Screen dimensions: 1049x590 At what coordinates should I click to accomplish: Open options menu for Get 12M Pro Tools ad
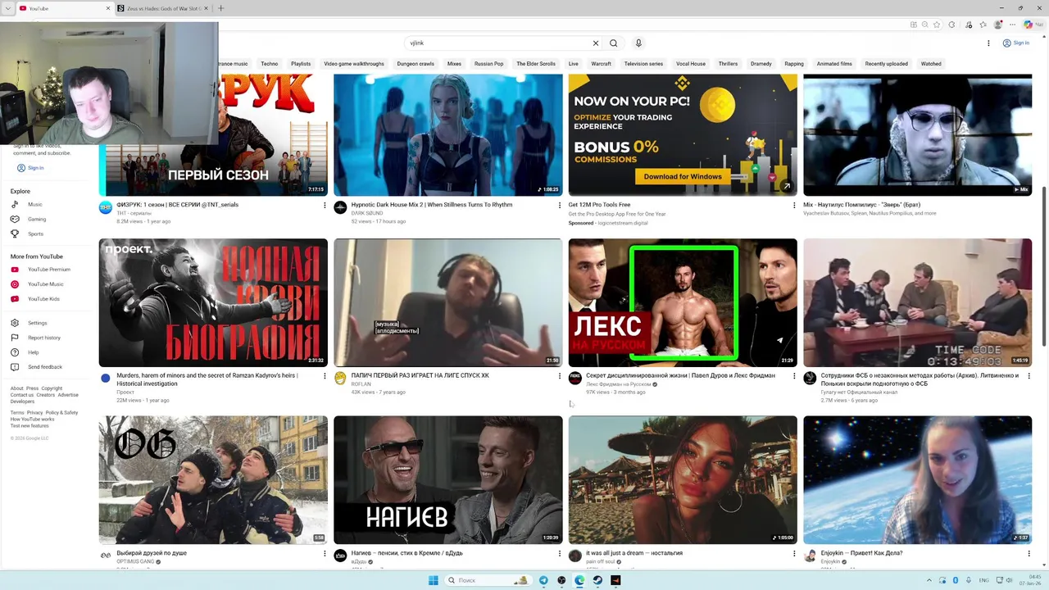(793, 205)
